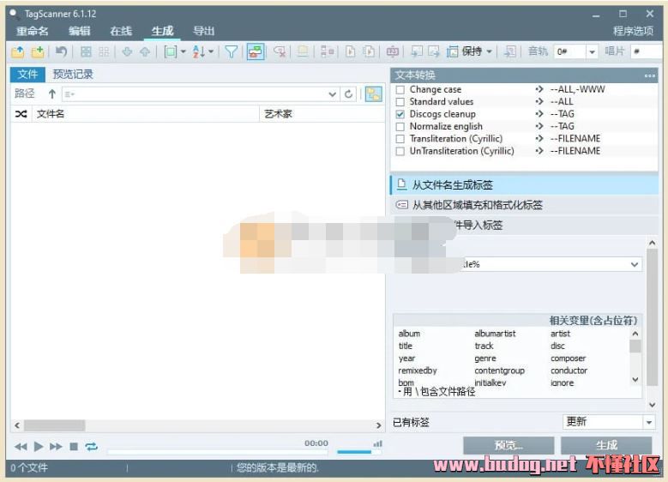Image resolution: width=668 pixels, height=482 pixels.
Task: Open the sort order dropdown arrow
Action: pyautogui.click(x=211, y=51)
